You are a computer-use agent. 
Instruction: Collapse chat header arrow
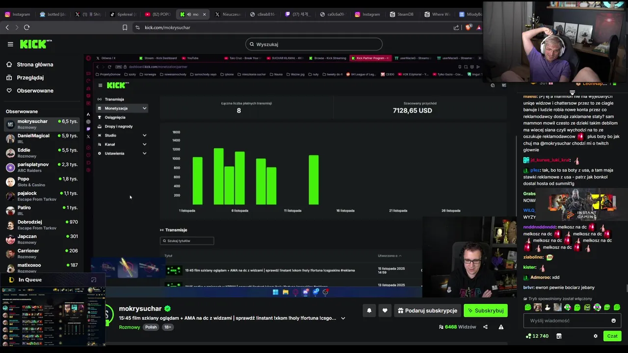(572, 92)
